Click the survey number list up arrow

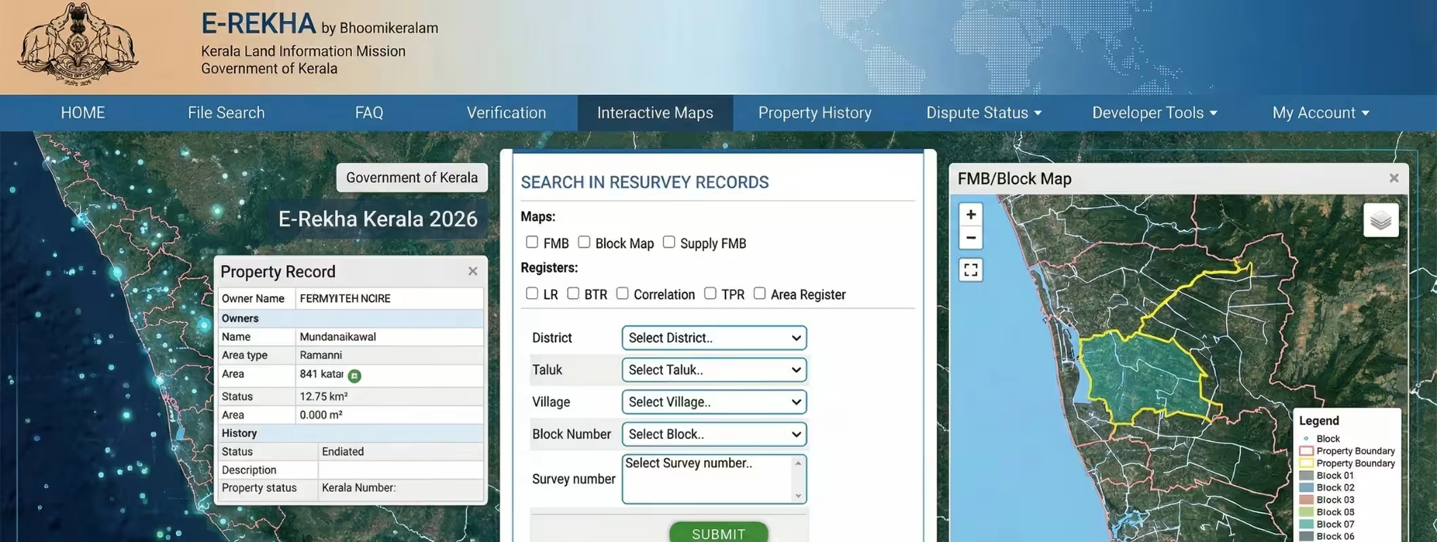(798, 463)
